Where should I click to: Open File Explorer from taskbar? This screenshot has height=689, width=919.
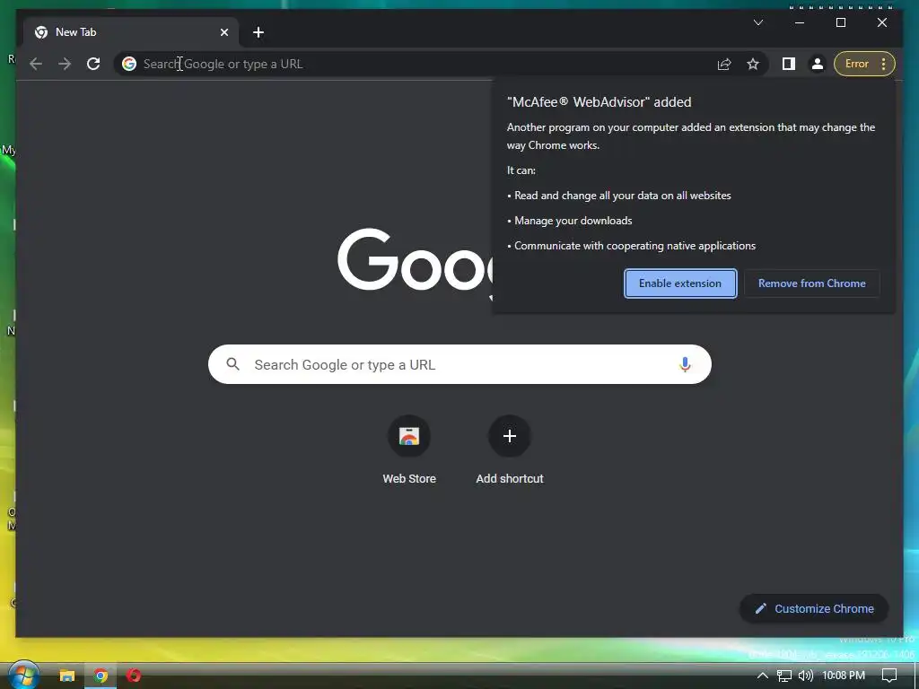point(67,676)
